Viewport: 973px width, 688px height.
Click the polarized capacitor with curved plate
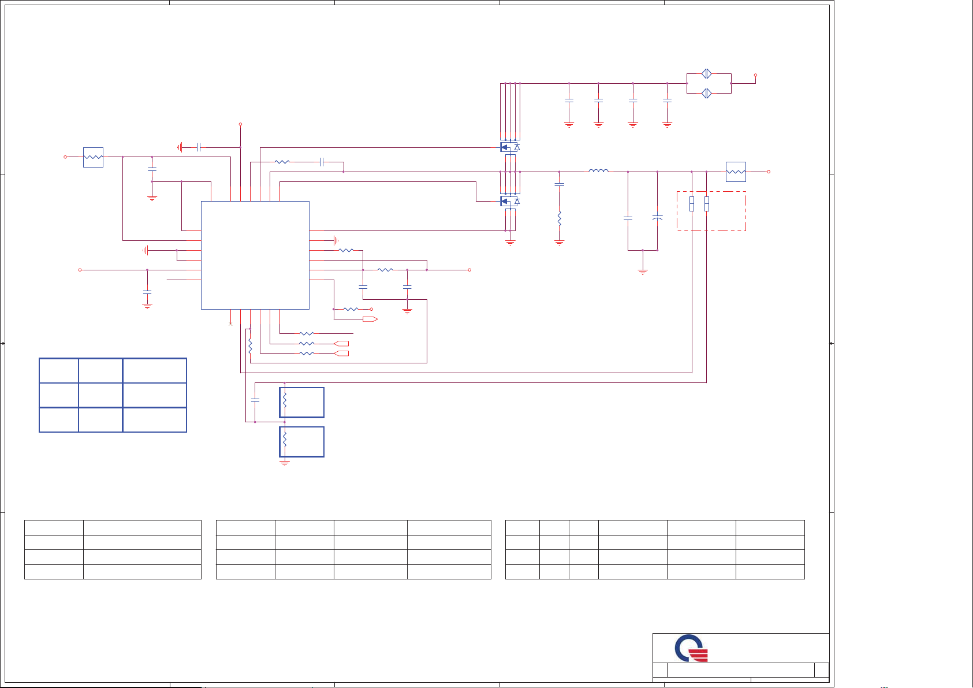tap(657, 218)
